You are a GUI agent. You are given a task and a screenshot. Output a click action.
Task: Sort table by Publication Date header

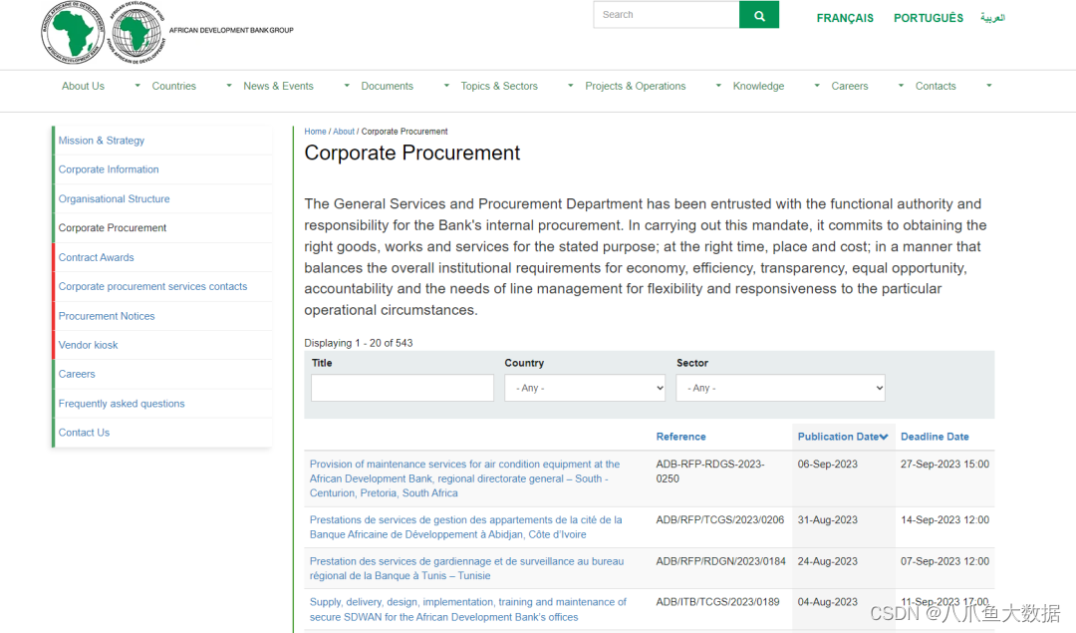[x=838, y=437]
